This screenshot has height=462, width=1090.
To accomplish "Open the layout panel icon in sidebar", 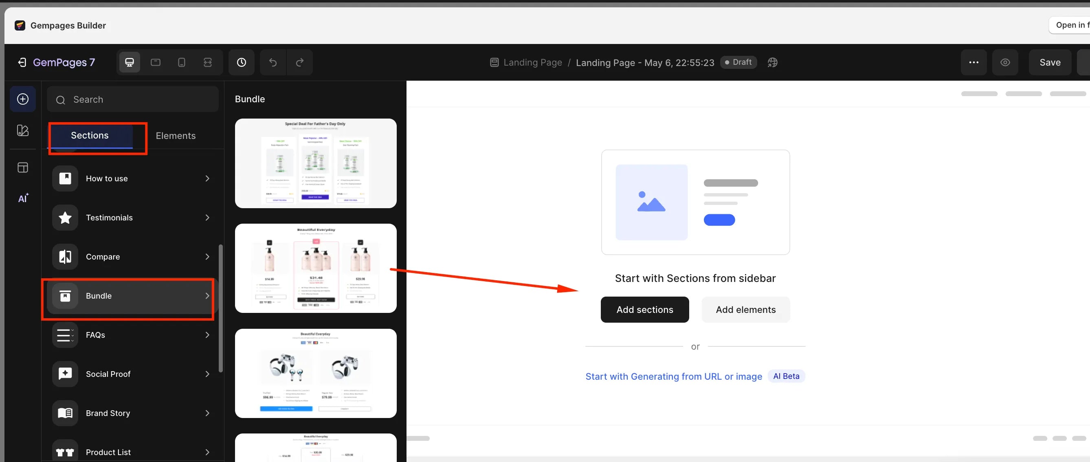I will [23, 167].
